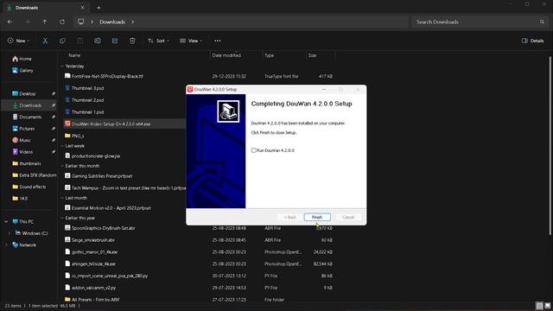Open the Sort dropdown

(158, 41)
